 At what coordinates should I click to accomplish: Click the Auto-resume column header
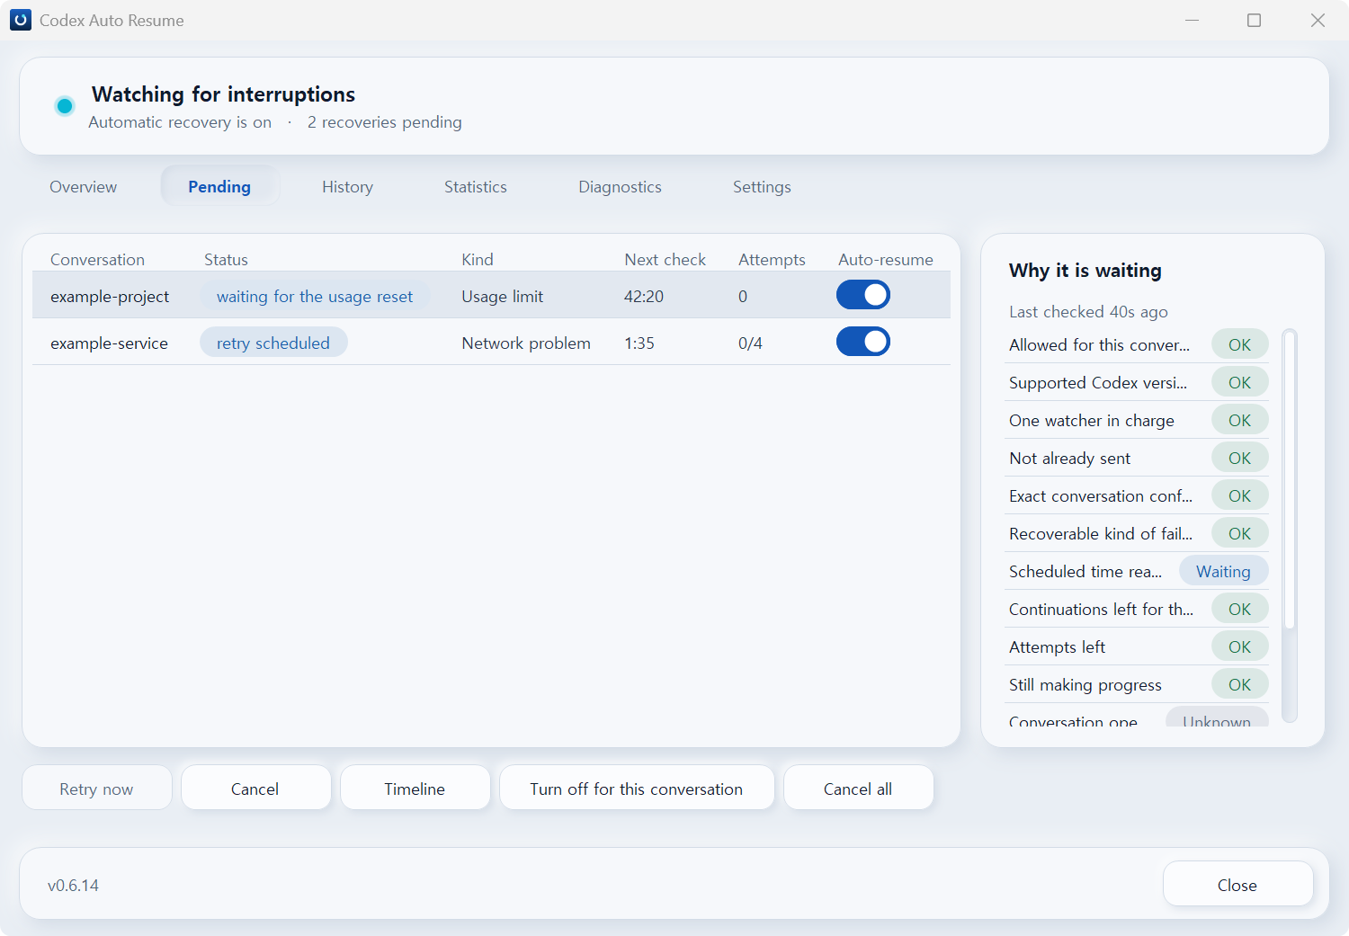coord(886,260)
